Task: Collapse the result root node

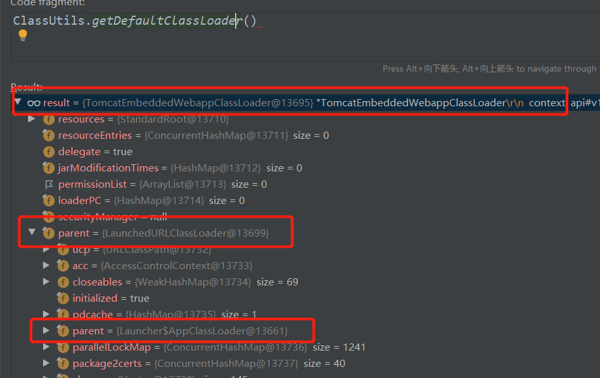Action: coord(18,103)
